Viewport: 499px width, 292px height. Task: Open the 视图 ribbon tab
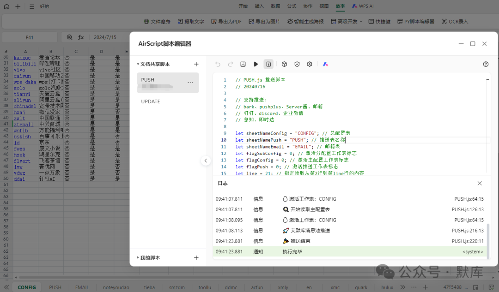point(324,6)
